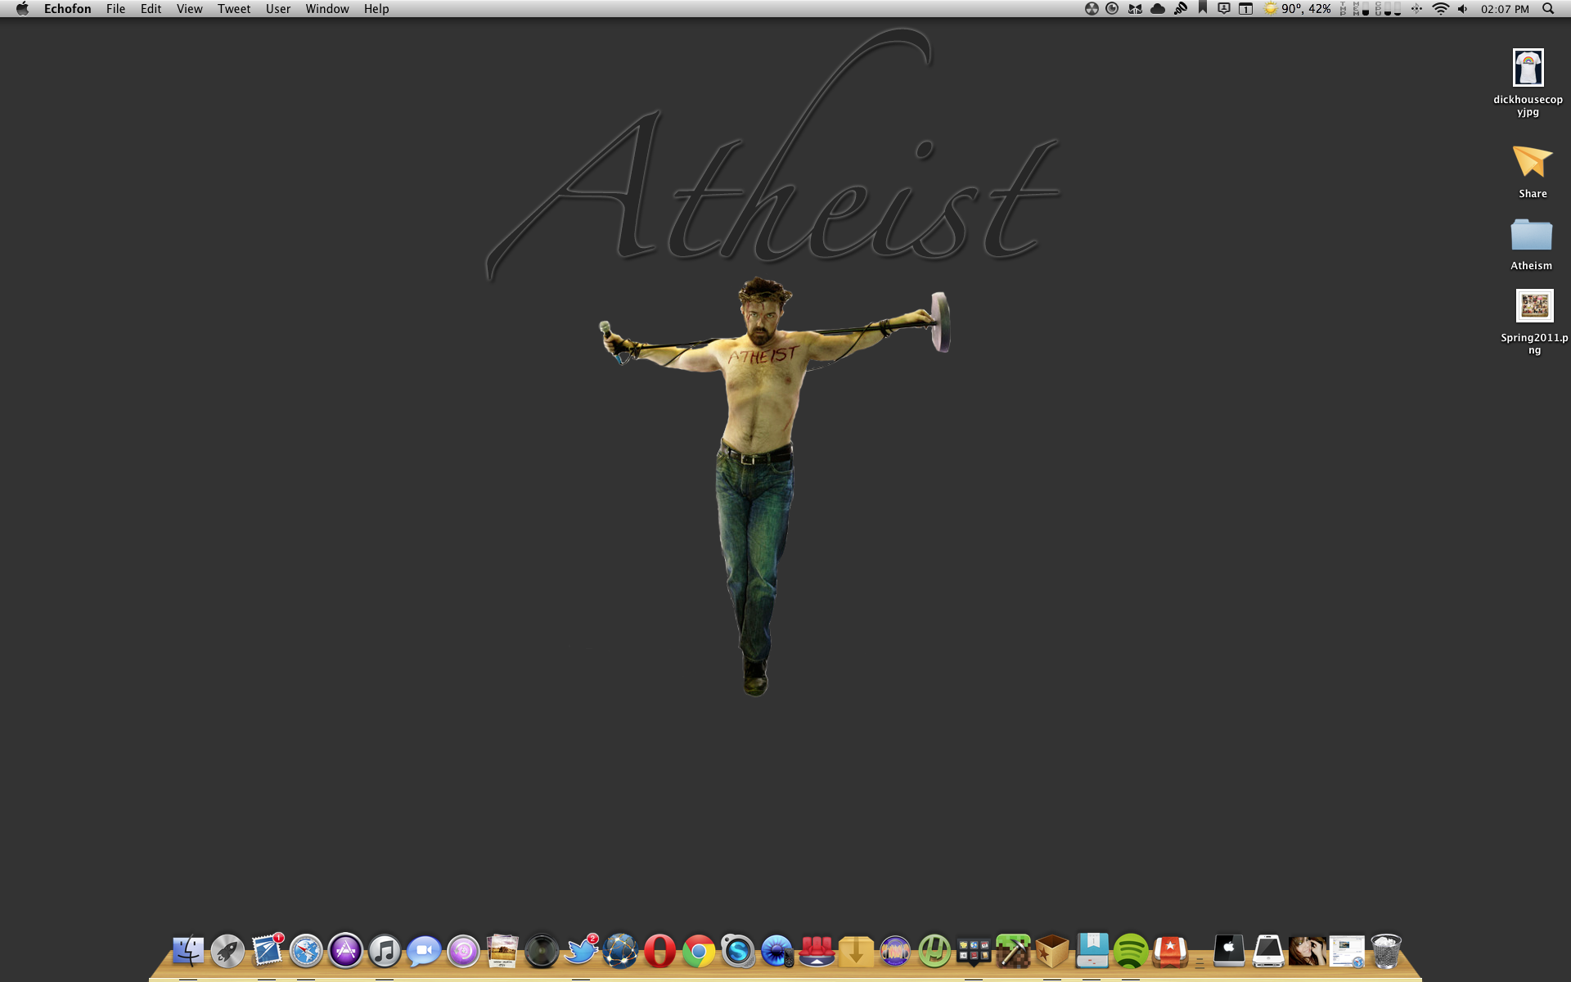1571x982 pixels.
Task: Toggle Bluetooth status menu icon
Action: tap(1416, 9)
